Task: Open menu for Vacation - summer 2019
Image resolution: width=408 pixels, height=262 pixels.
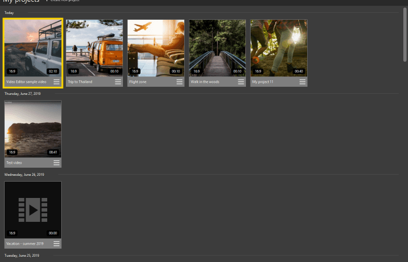Action: click(57, 243)
